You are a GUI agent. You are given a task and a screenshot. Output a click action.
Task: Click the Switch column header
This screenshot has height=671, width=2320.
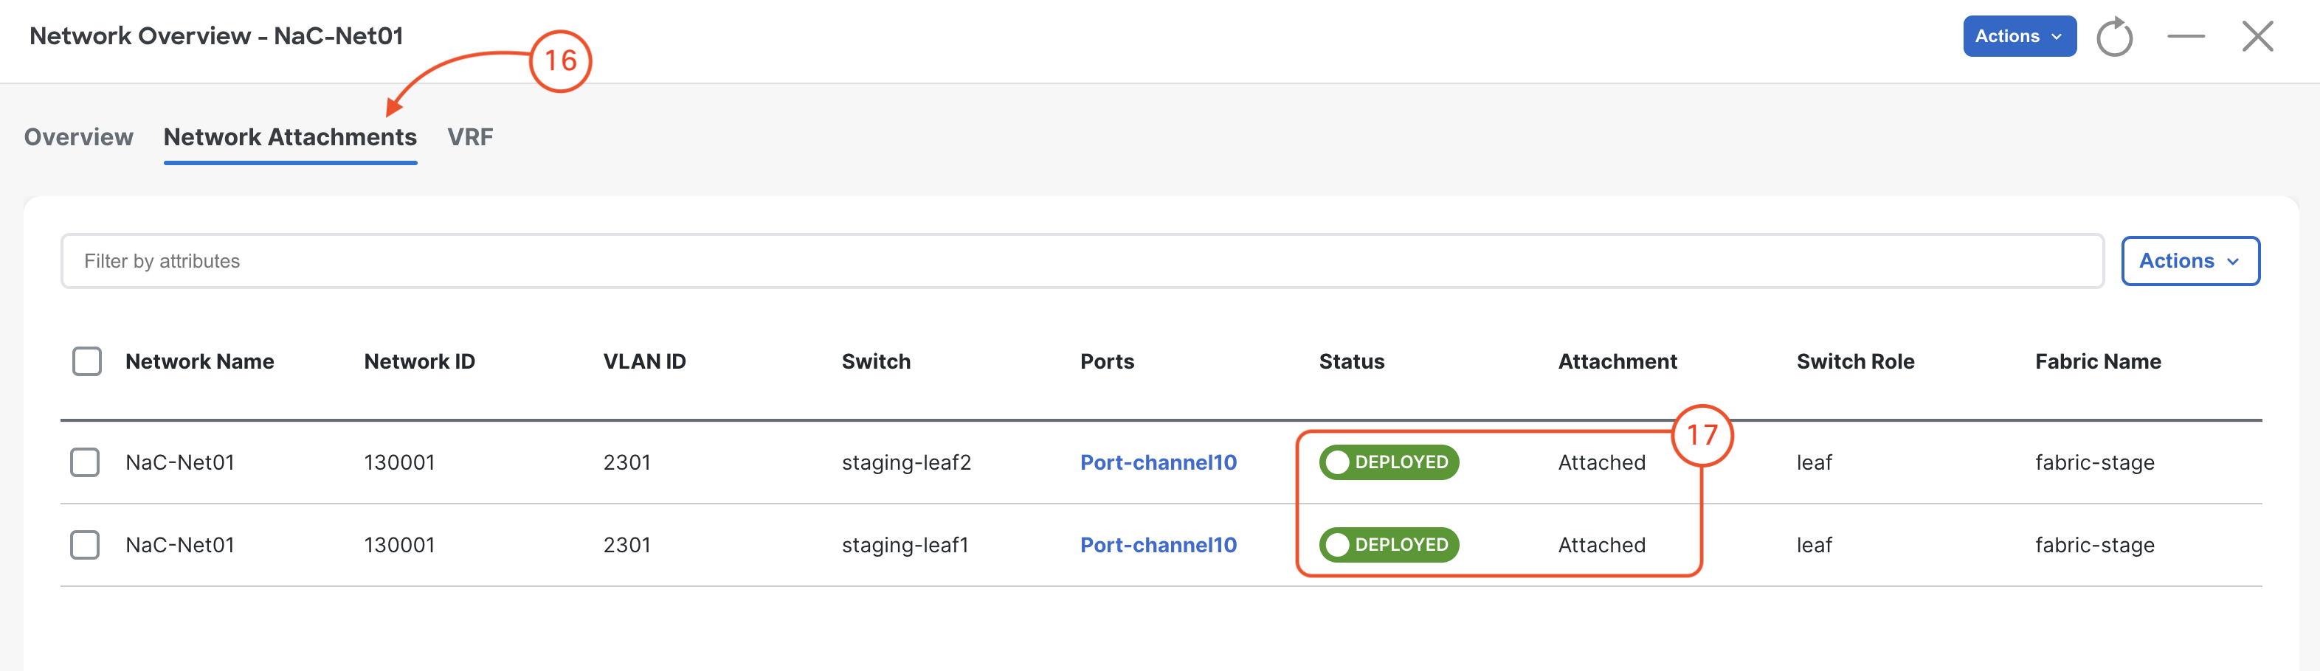point(877,361)
